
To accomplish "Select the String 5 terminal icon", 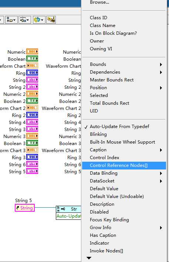I will coord(32,171).
